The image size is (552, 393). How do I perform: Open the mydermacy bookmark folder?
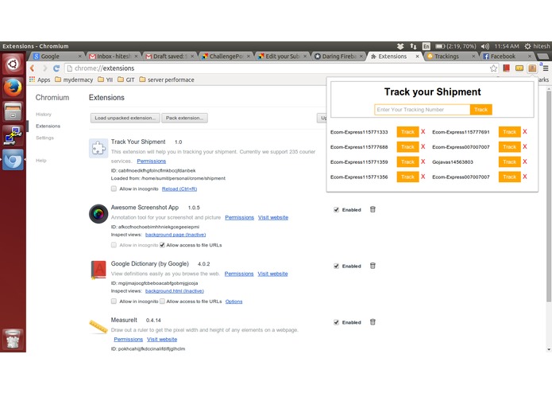click(x=74, y=80)
